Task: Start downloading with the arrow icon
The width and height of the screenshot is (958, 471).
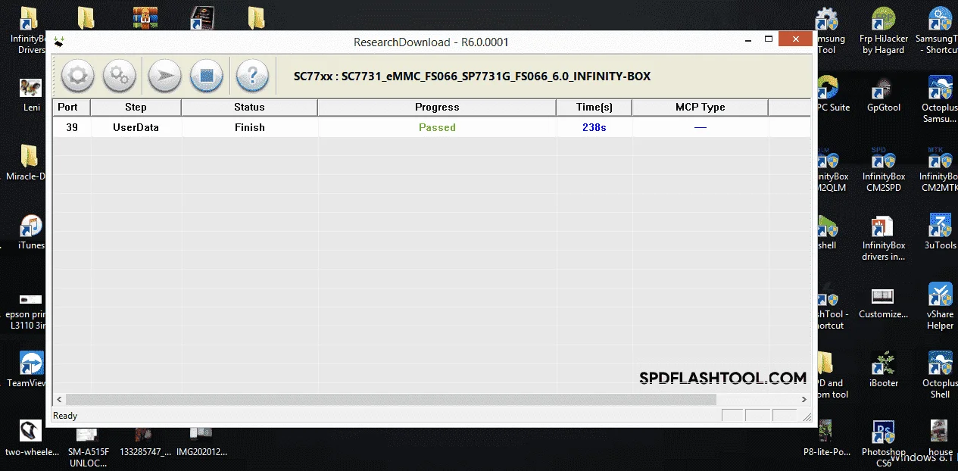Action: 164,76
